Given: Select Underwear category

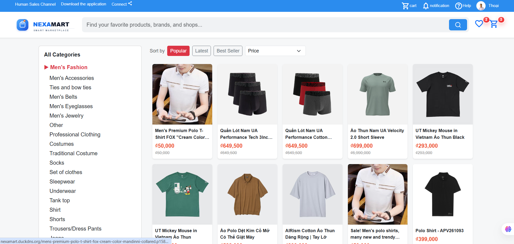Looking at the screenshot, I should click(63, 191).
